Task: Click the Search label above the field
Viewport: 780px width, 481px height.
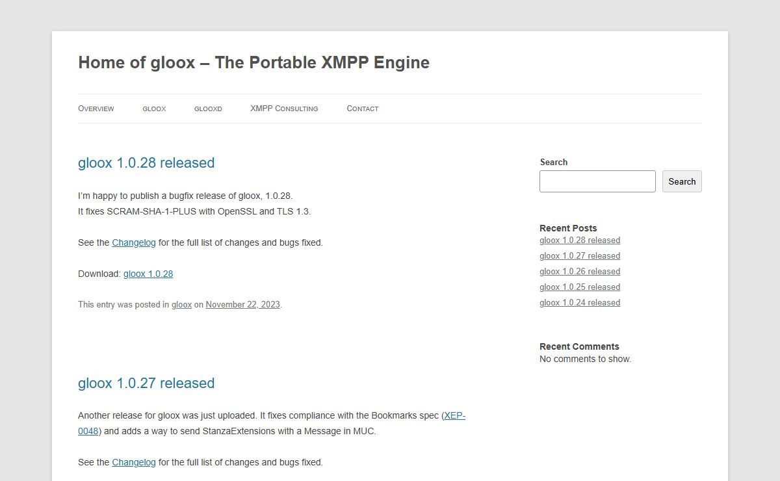Action: [x=553, y=162]
